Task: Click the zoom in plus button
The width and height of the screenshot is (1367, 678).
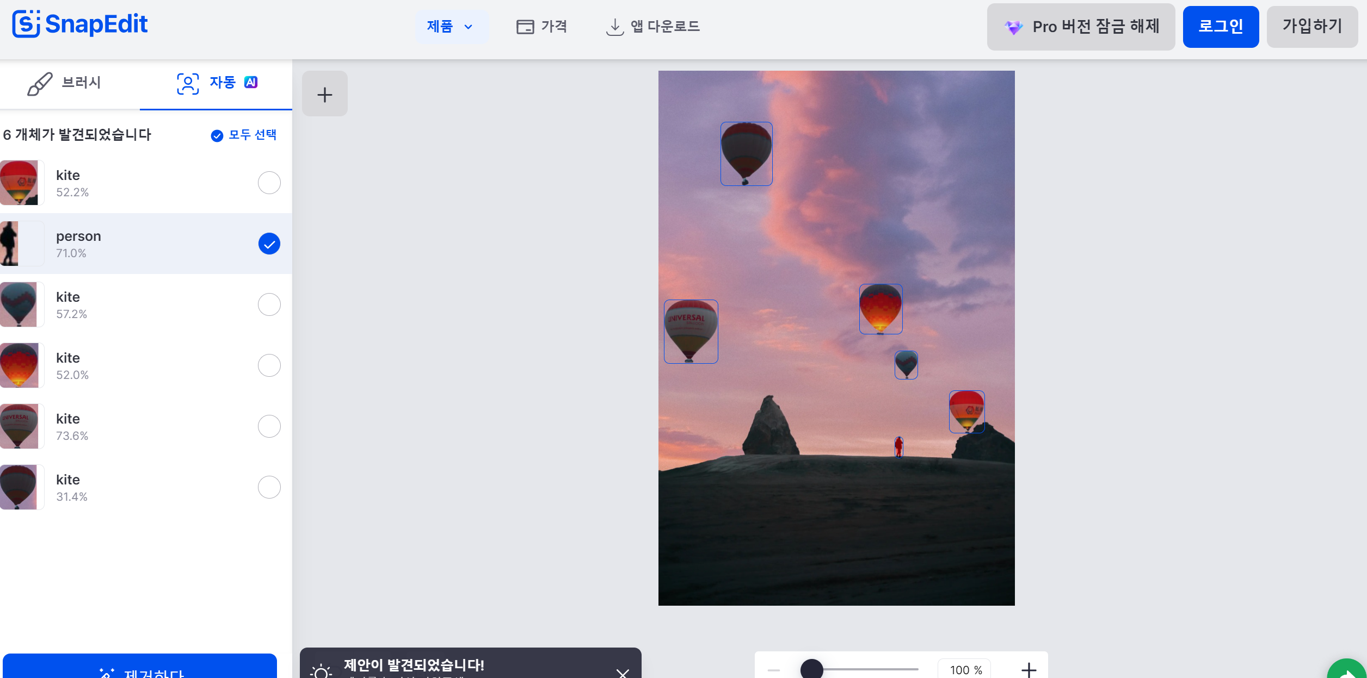Action: [x=1029, y=670]
